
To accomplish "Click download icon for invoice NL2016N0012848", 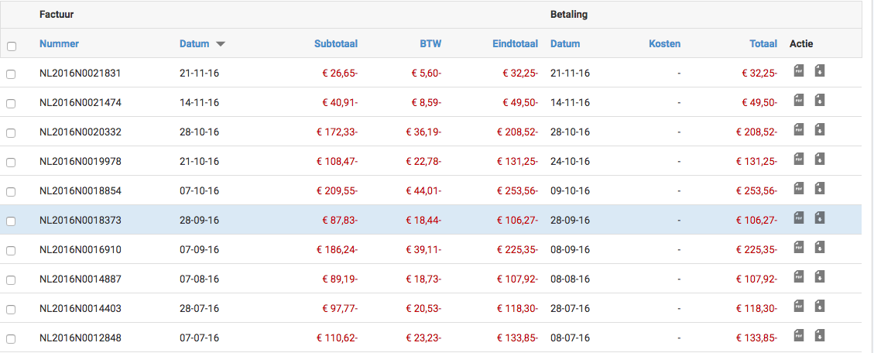I will tap(819, 336).
